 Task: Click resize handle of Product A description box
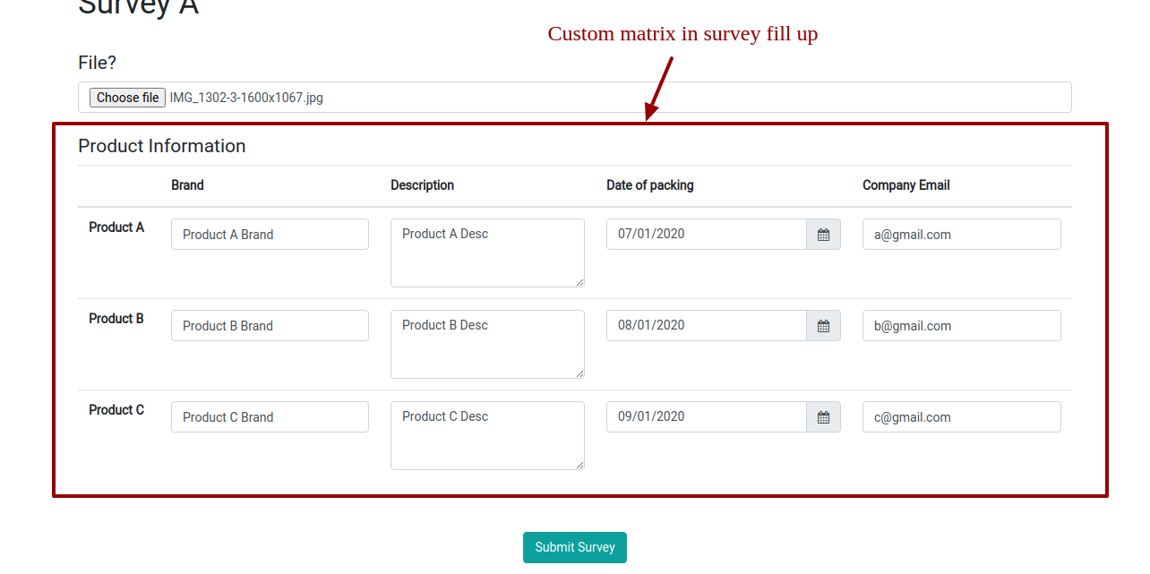click(x=579, y=282)
